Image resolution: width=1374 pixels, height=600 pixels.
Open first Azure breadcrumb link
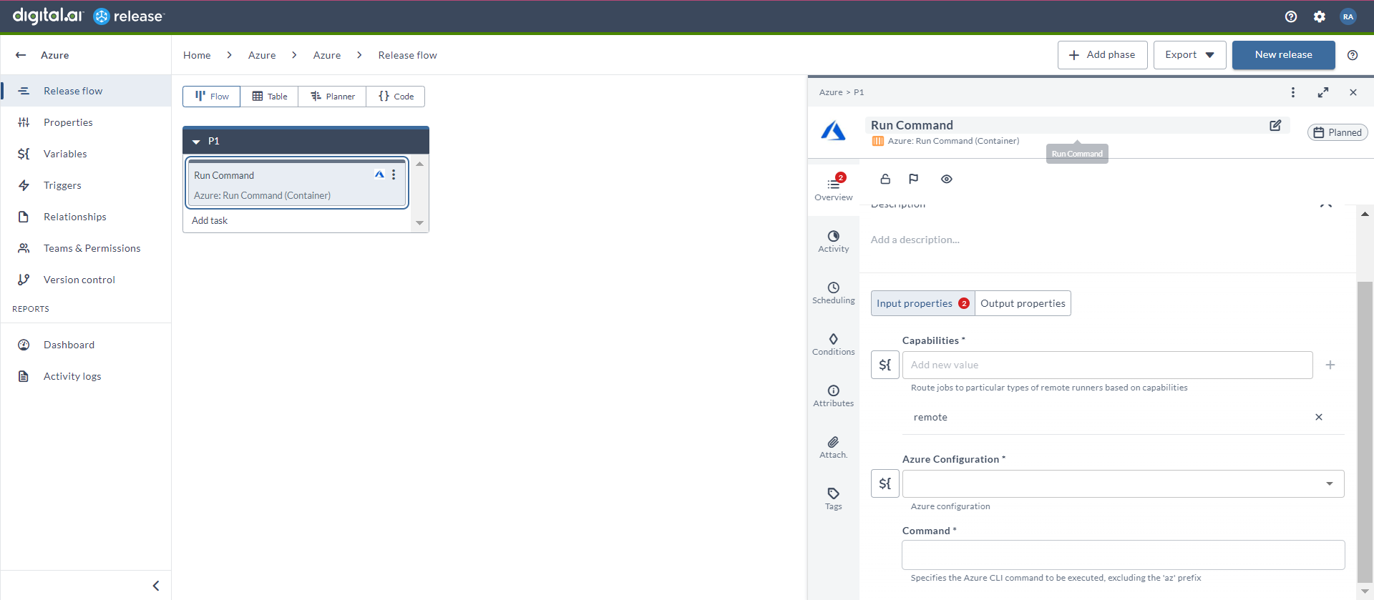point(262,55)
